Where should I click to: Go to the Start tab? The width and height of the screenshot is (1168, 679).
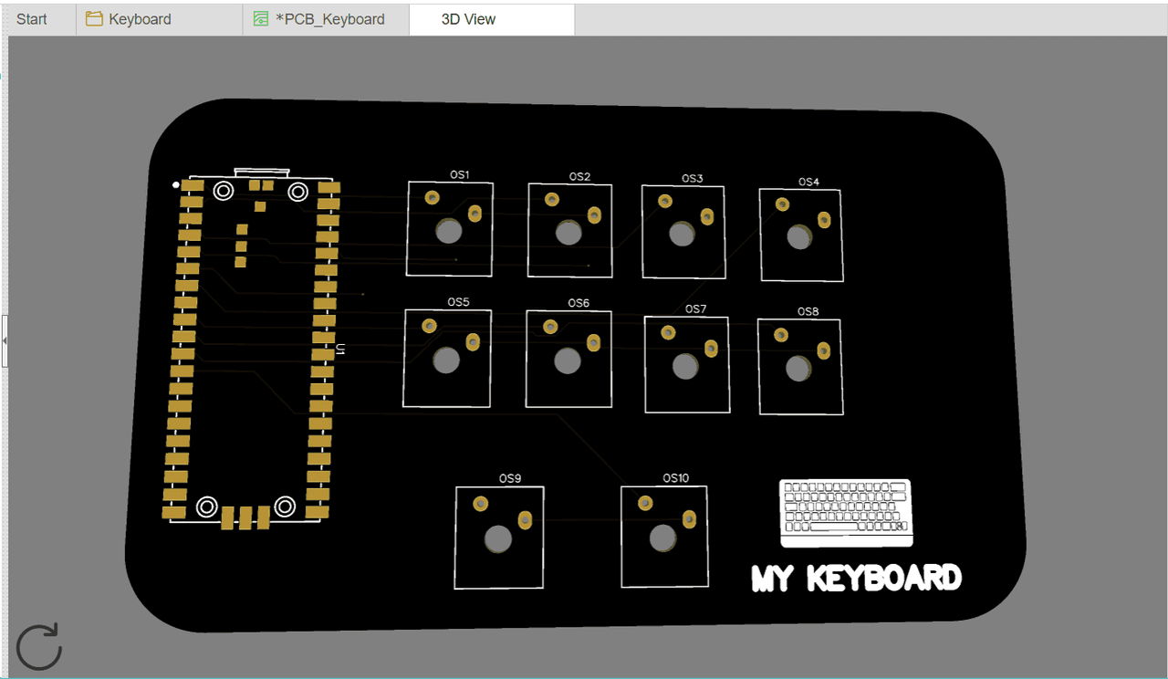[x=32, y=19]
